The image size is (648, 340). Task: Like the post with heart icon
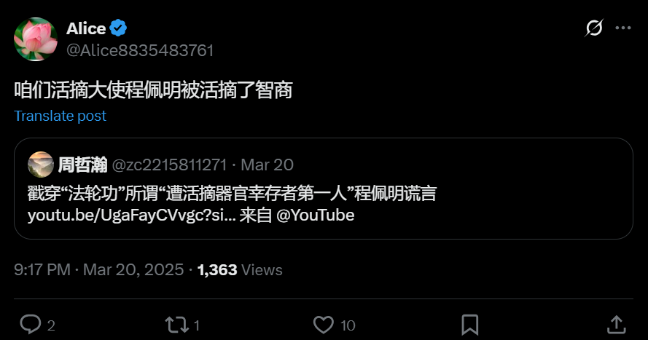point(323,325)
